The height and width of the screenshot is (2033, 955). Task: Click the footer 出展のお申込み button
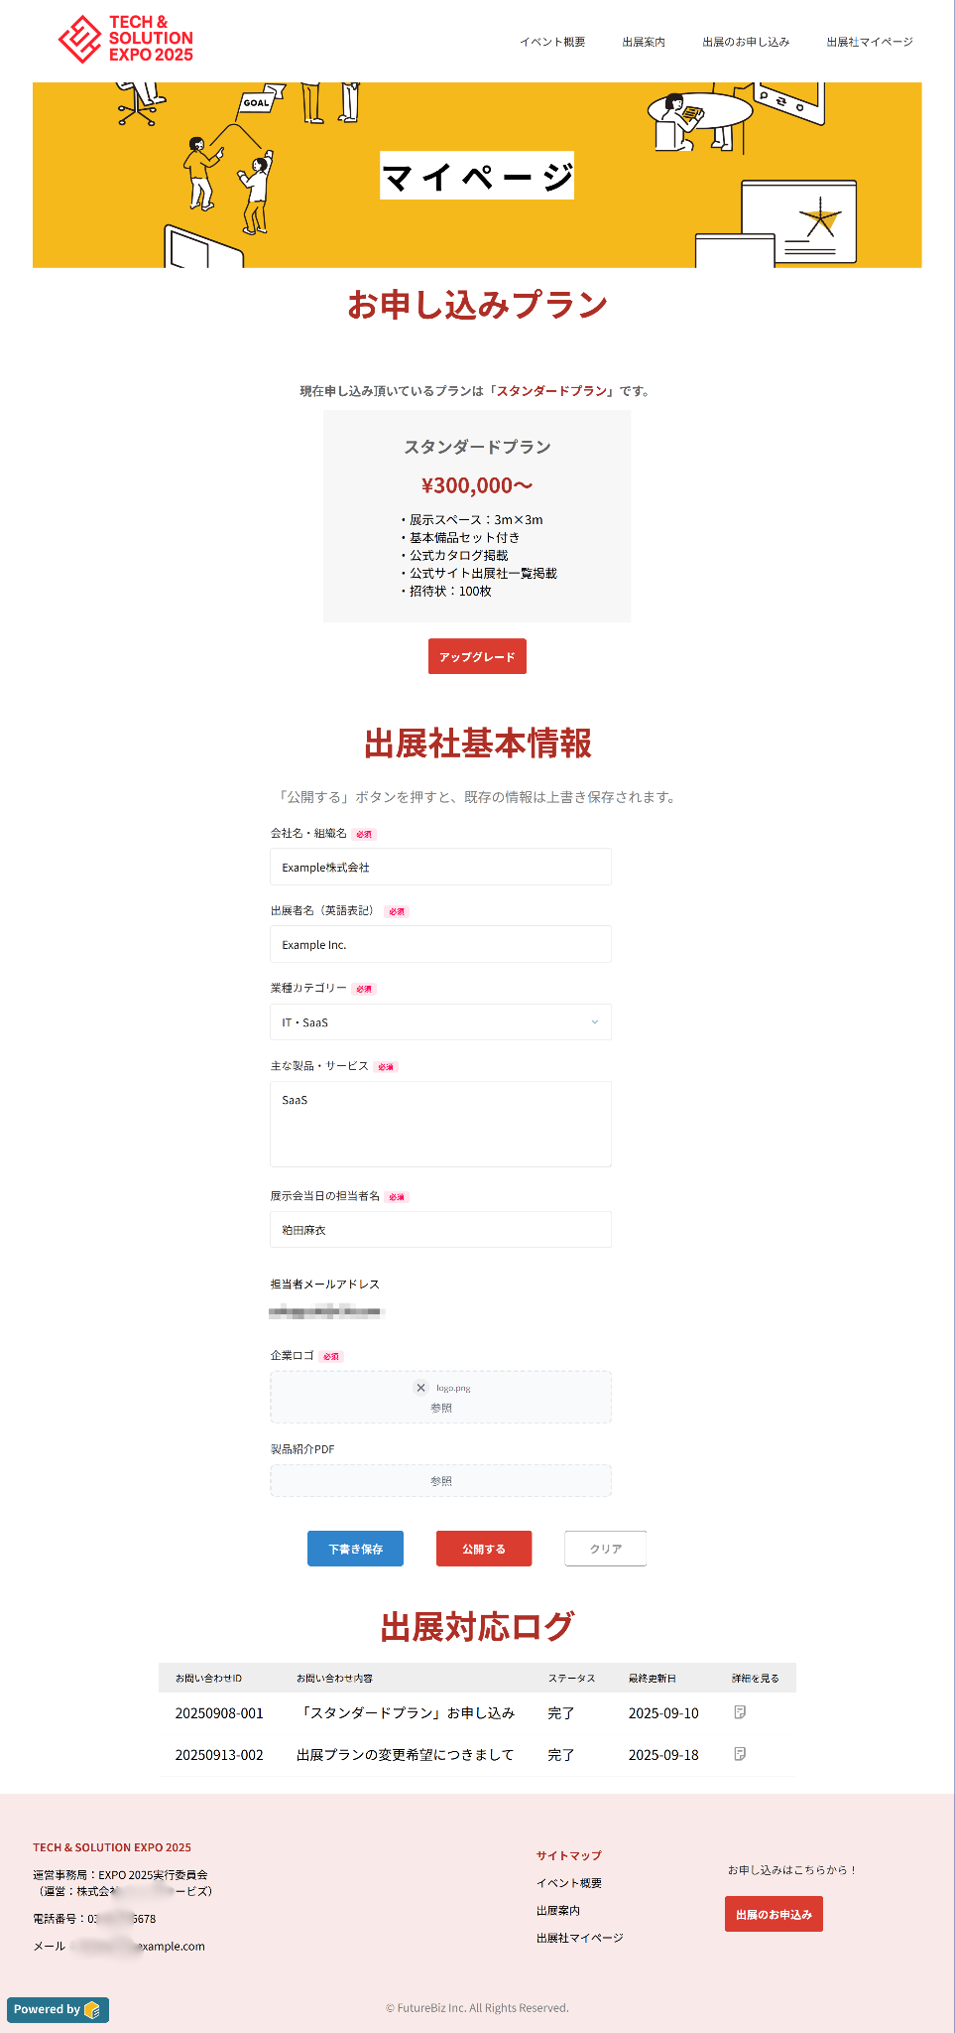pyautogui.click(x=774, y=1914)
